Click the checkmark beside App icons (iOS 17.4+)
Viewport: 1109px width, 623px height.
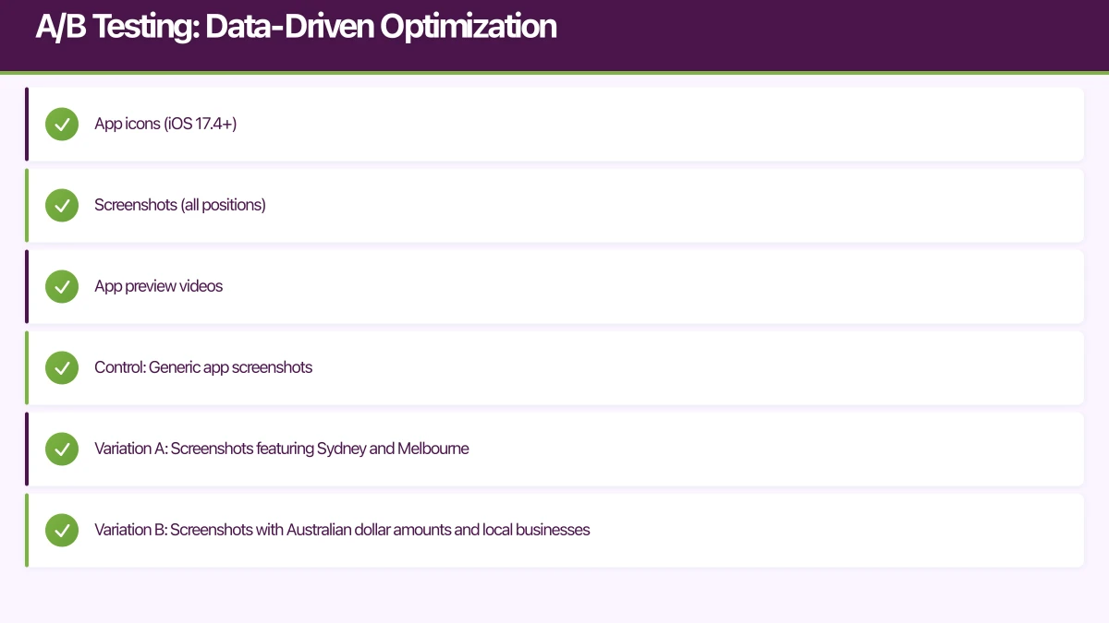(x=62, y=124)
